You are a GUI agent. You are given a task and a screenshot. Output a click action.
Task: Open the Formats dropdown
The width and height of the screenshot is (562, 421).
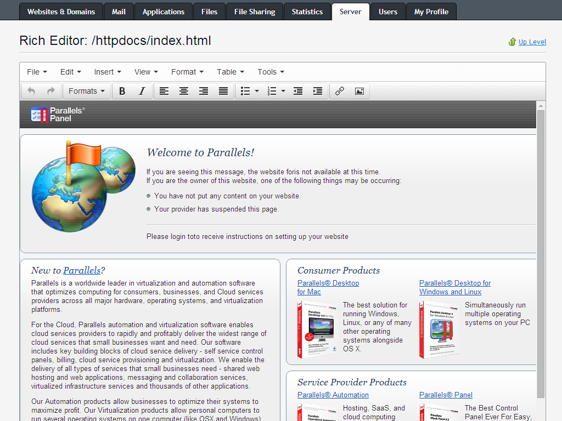pos(86,91)
